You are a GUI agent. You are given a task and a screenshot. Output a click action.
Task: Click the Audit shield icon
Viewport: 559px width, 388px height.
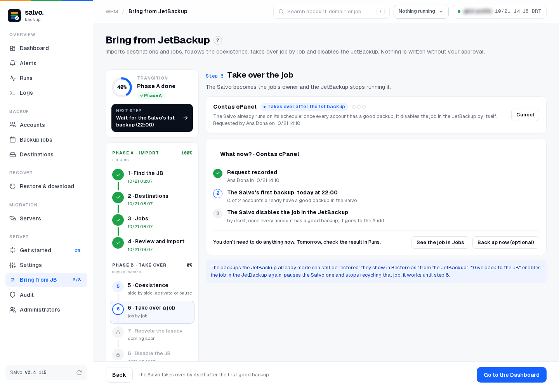(13, 295)
